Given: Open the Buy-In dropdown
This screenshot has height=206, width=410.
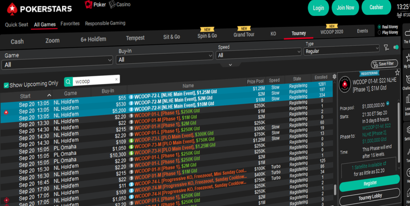Looking at the screenshot, I should (x=165, y=58).
